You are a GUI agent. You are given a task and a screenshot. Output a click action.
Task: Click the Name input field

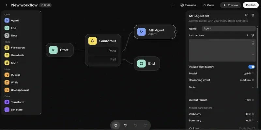pyautogui.click(x=229, y=29)
